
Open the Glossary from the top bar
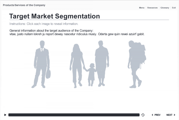point(165,8)
